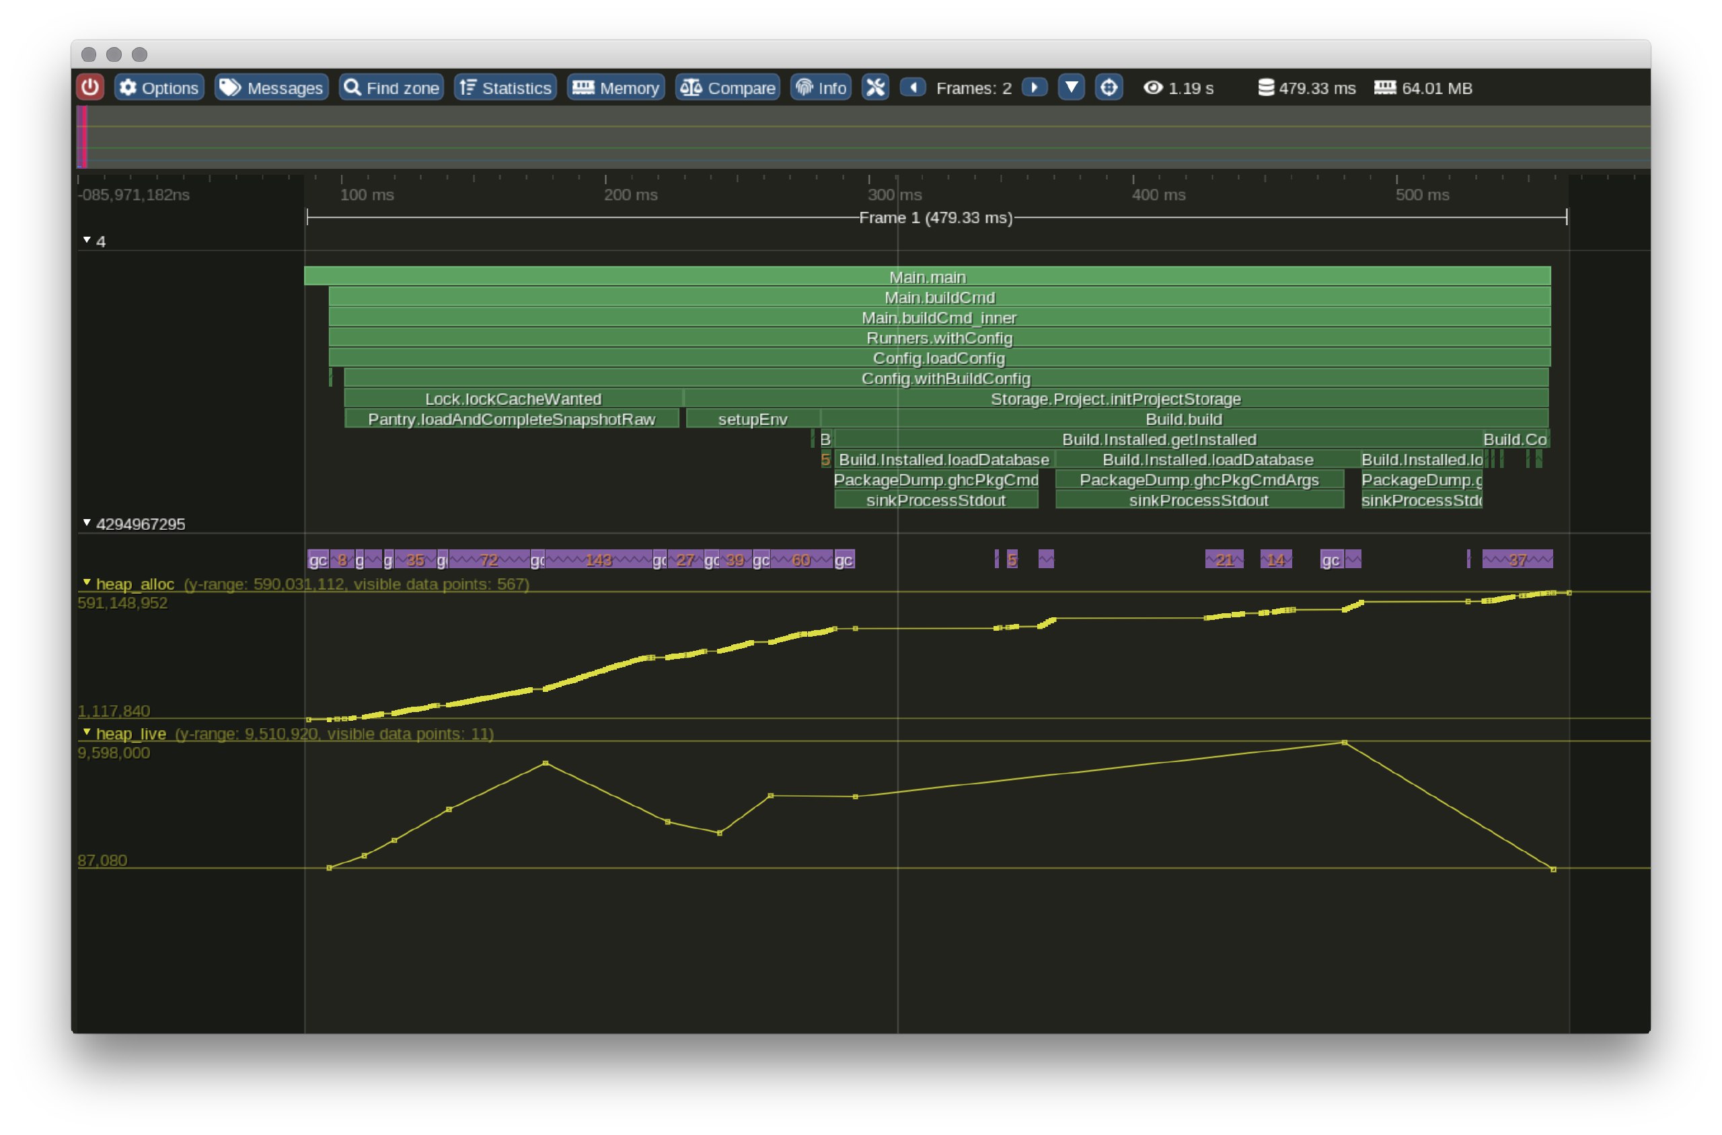Open the Find zone dialog
Viewport: 1722px width, 1135px height.
[x=391, y=87]
